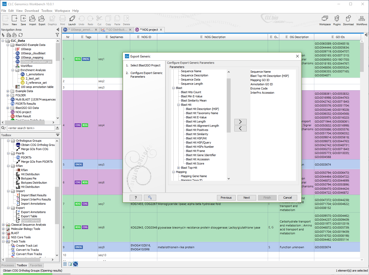Switch to the GO Distributi... tab
This screenshot has height=275, width=369.
coord(116,30)
